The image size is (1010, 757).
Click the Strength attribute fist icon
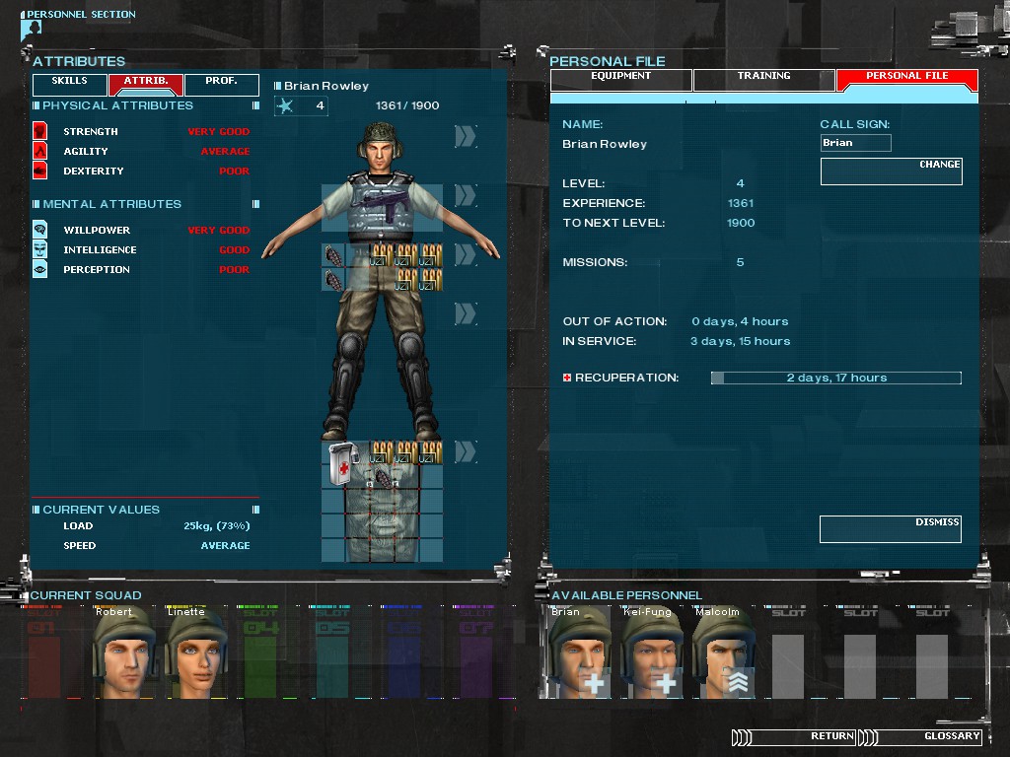(x=39, y=131)
